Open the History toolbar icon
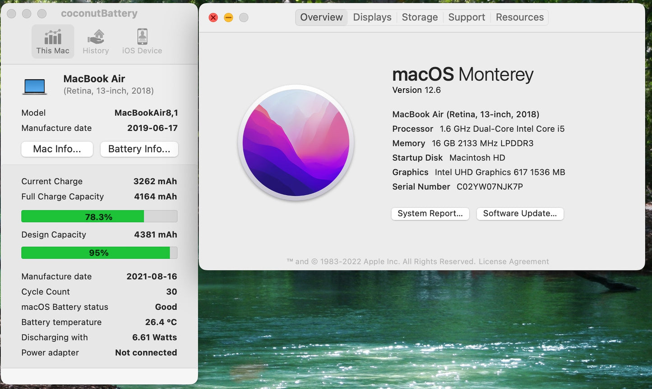 (96, 37)
